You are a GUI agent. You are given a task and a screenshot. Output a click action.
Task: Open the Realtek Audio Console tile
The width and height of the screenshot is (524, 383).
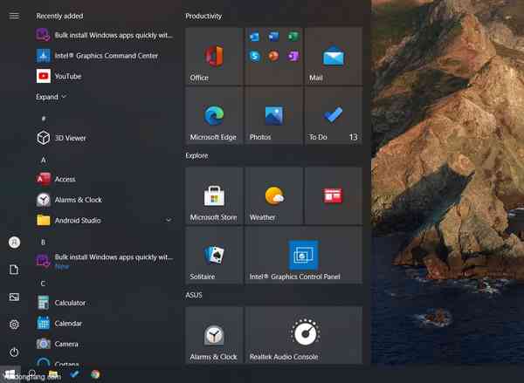tap(303, 335)
